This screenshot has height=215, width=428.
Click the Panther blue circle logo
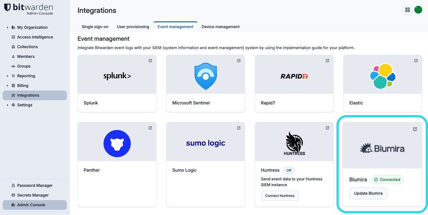pos(117,144)
